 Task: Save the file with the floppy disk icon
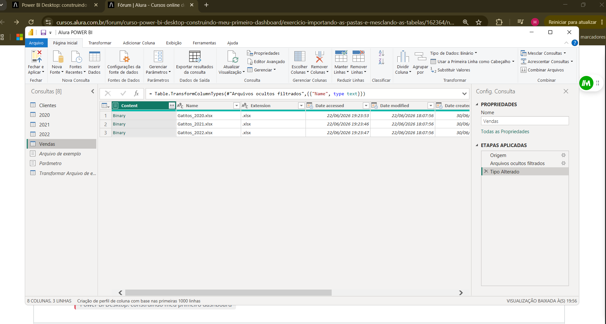pos(43,32)
